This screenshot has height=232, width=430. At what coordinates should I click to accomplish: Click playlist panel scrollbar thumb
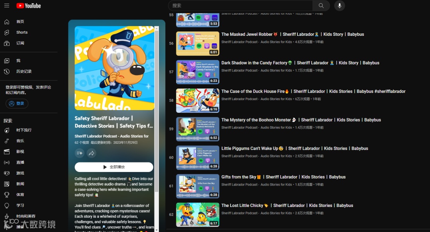click(x=156, y=111)
